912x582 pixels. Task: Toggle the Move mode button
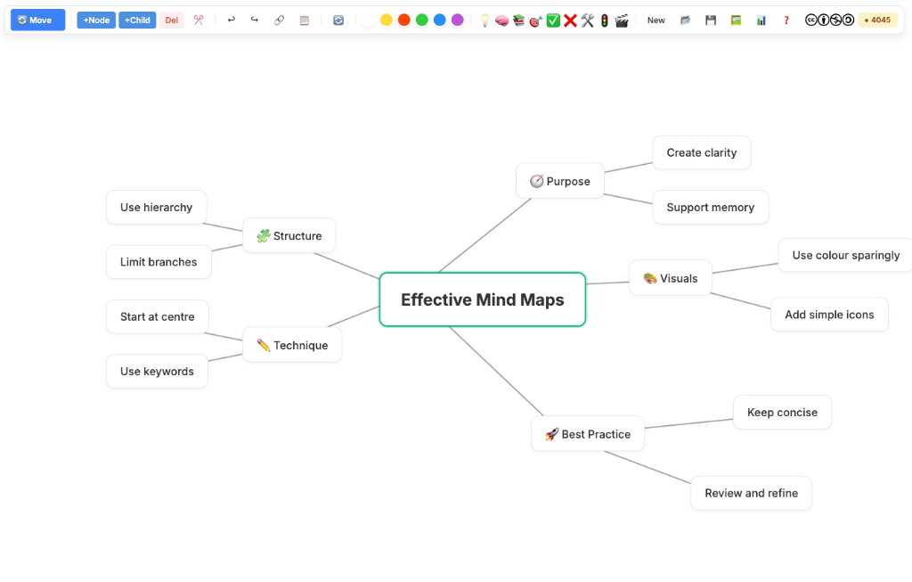[37, 19]
